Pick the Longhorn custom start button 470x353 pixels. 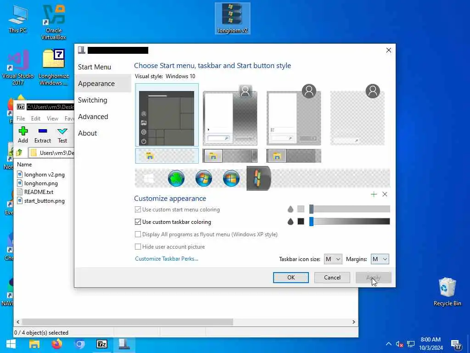[259, 178]
